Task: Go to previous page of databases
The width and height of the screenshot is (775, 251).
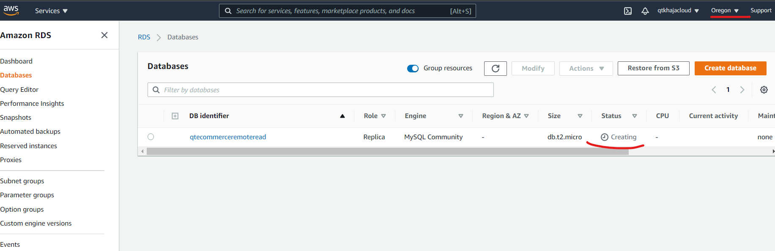Action: 714,90
